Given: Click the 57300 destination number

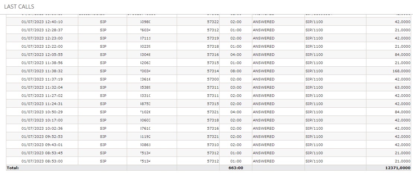Looking at the screenshot, I should [213, 79].
